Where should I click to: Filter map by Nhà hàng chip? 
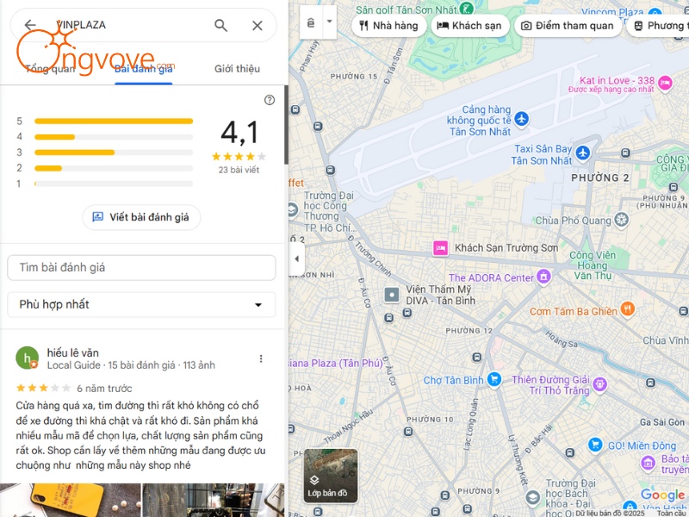pos(389,26)
